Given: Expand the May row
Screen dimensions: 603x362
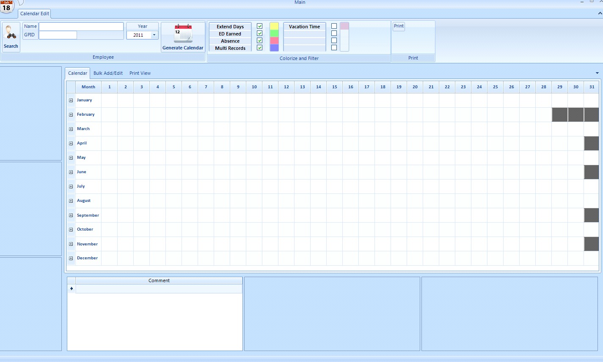Looking at the screenshot, I should tap(71, 158).
